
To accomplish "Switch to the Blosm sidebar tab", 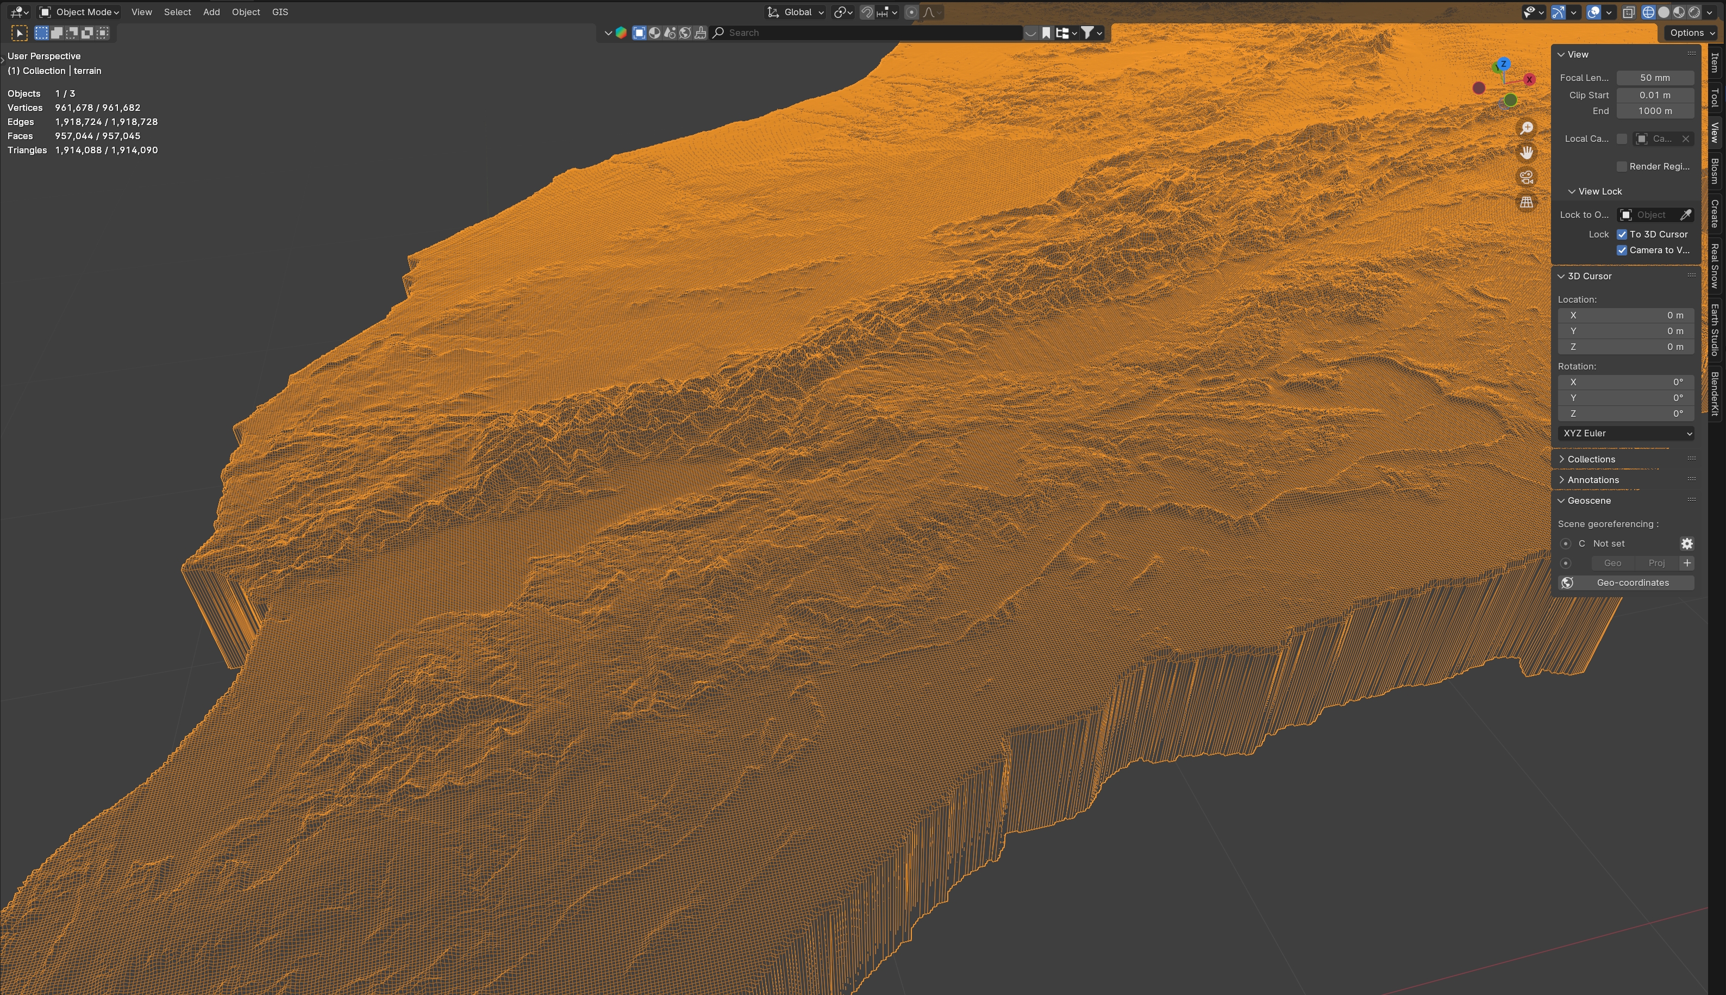I will [1715, 171].
